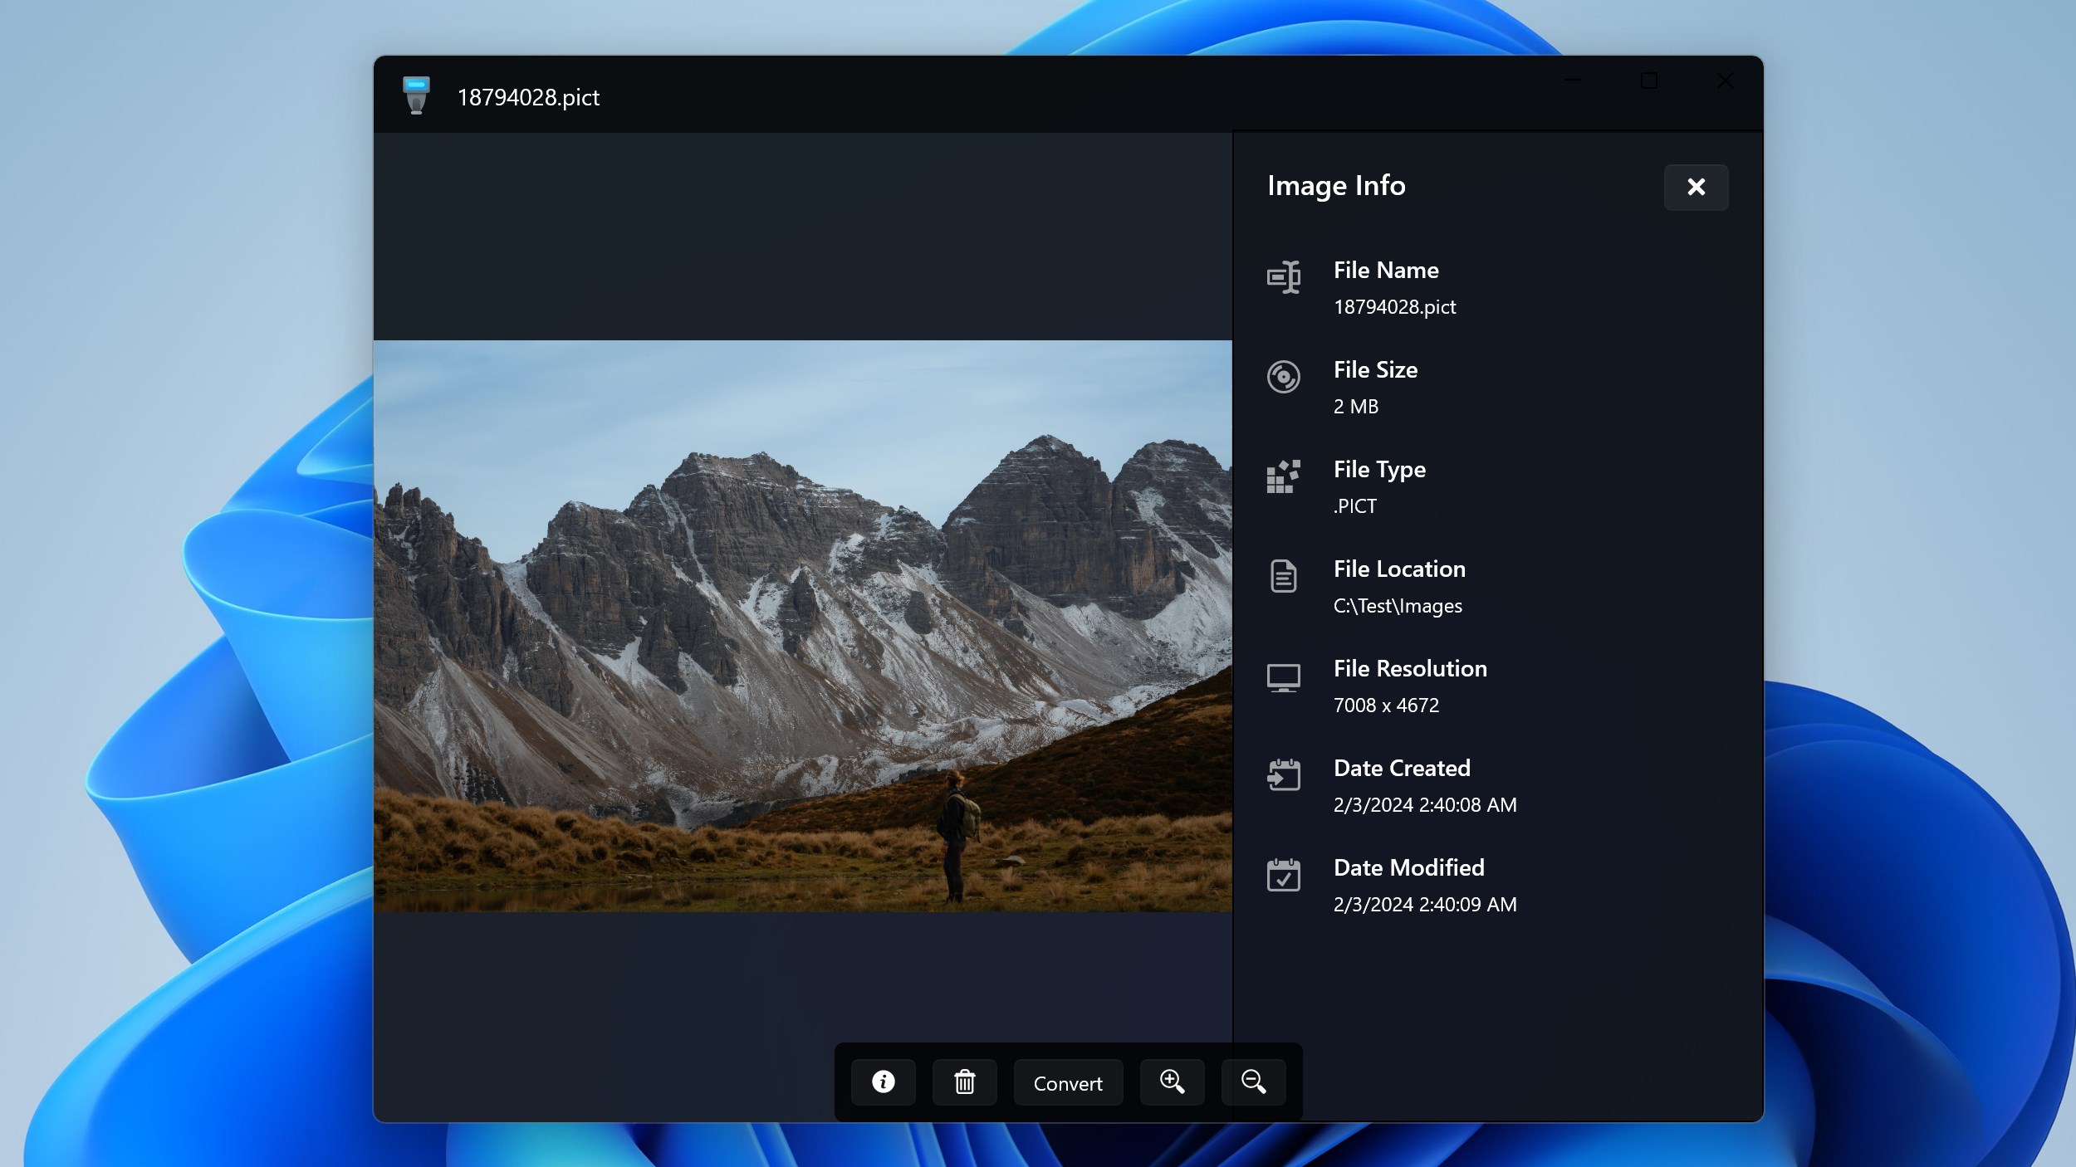The width and height of the screenshot is (2076, 1167).
Task: Click the mountain photo preview
Action: (x=803, y=626)
